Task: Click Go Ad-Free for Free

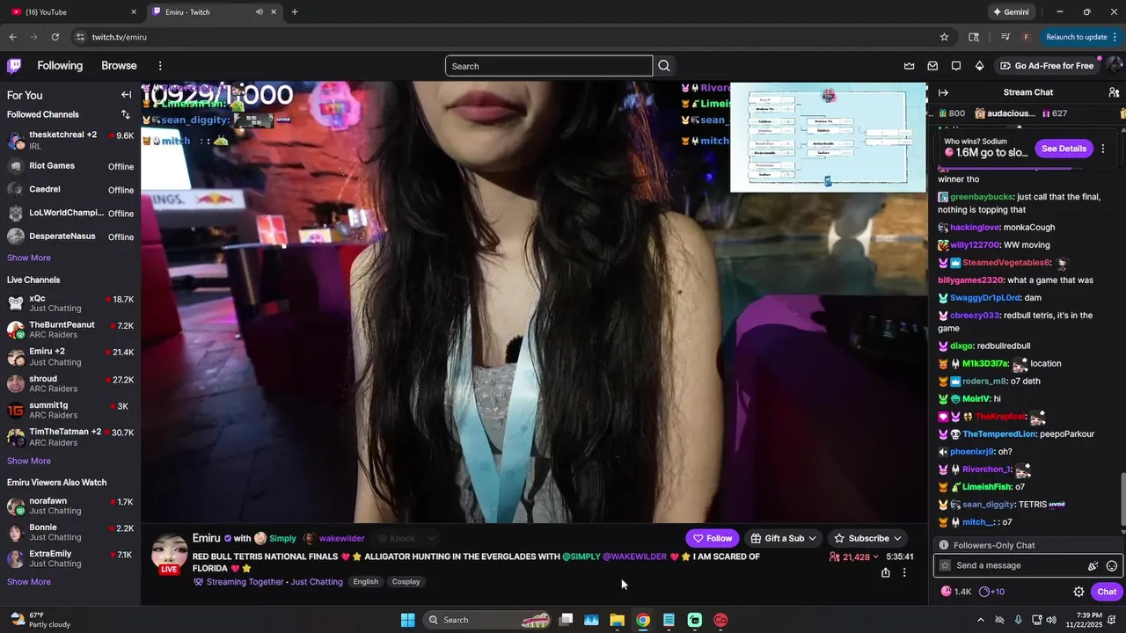Action: (x=1047, y=66)
